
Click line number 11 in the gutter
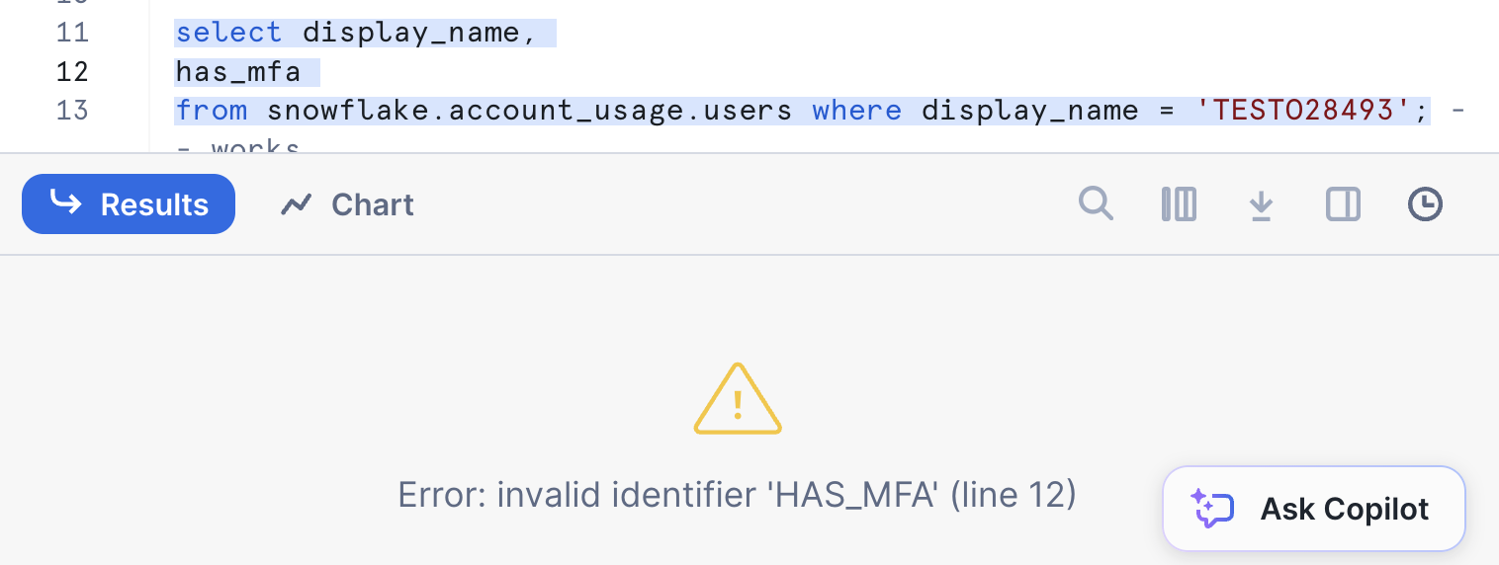coord(72,33)
